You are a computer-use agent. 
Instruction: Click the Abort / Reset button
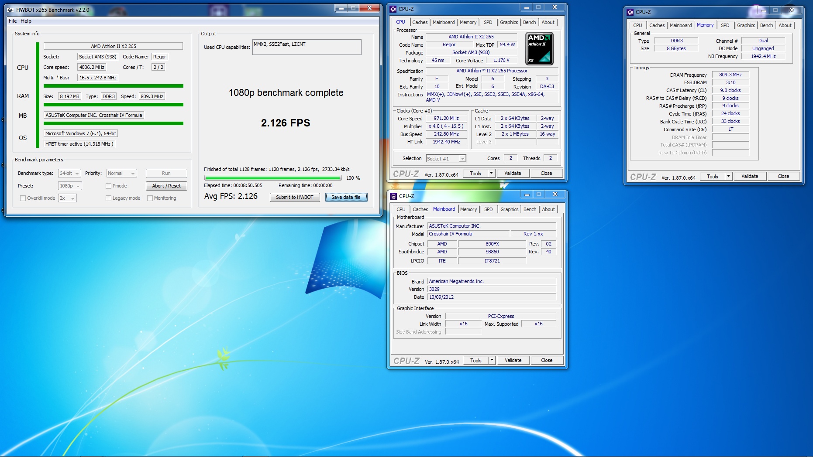(166, 186)
